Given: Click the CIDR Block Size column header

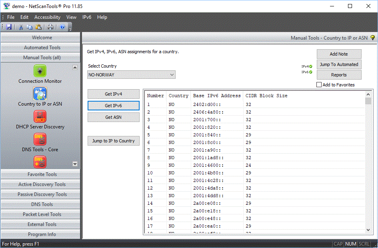Looking at the screenshot, I should pyautogui.click(x=266, y=96).
